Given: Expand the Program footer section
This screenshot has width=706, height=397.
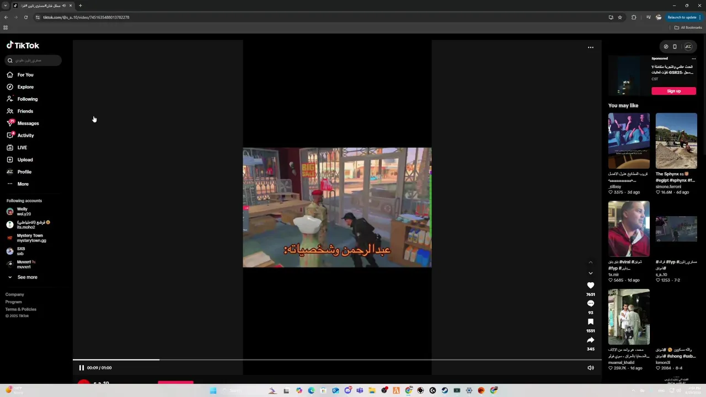Looking at the screenshot, I should [x=14, y=302].
